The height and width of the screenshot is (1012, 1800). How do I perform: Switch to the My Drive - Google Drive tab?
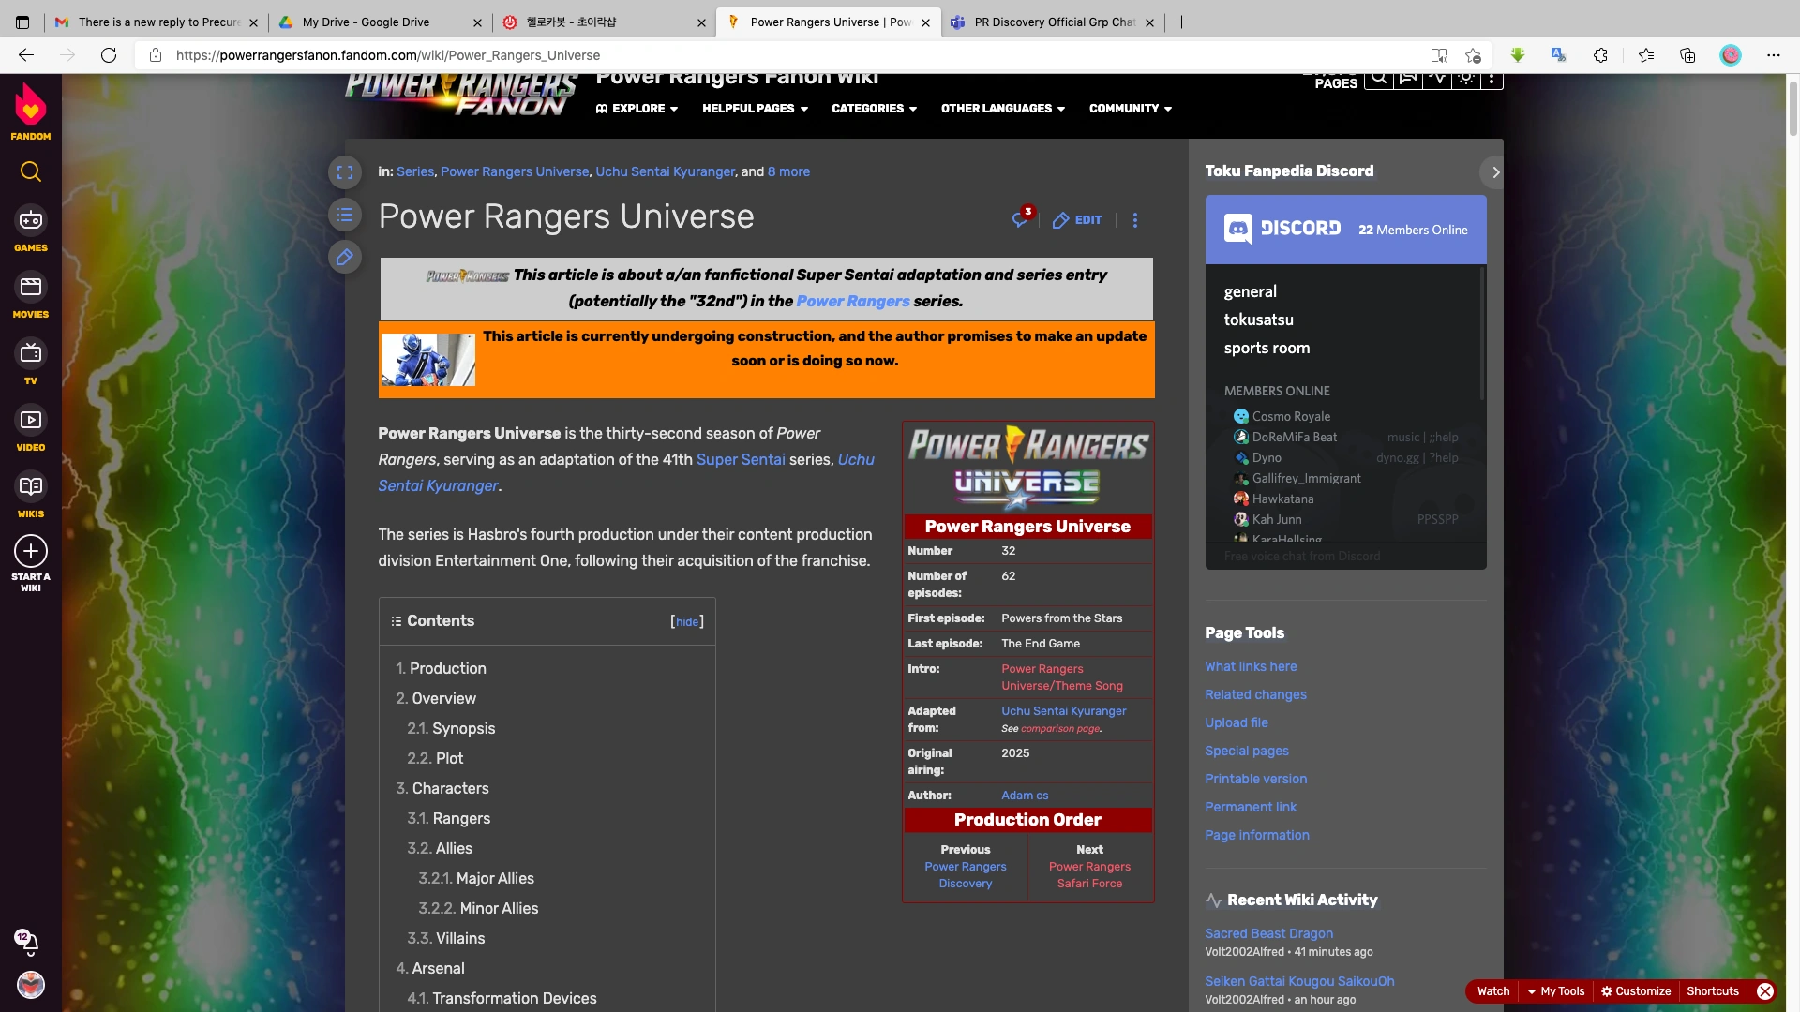click(x=366, y=22)
